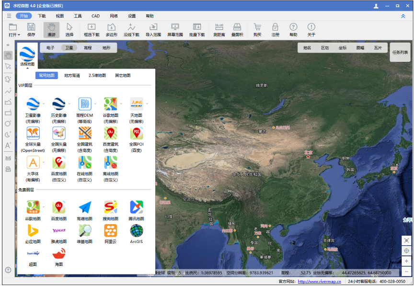The image size is (415, 286).
Task: Open the 工具 menu
Action: click(78, 16)
